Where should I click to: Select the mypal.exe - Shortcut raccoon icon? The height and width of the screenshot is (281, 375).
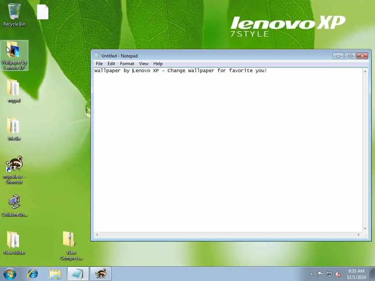tap(14, 170)
